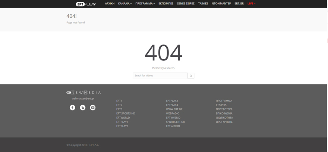
Task: Click the ERT WebTV logo in header
Action: pos(86,4)
